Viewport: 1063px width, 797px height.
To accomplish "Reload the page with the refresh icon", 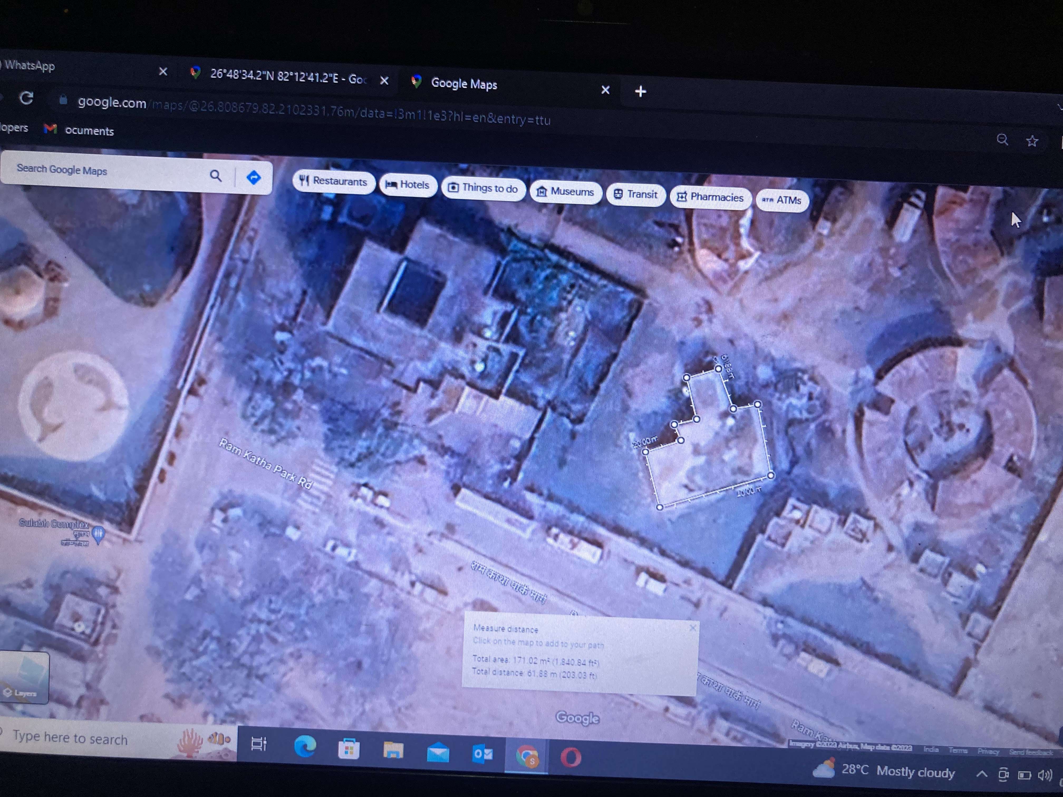I will click(x=26, y=98).
